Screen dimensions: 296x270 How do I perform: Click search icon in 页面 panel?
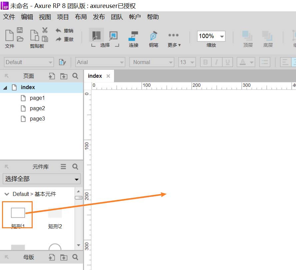pyautogui.click(x=75, y=76)
